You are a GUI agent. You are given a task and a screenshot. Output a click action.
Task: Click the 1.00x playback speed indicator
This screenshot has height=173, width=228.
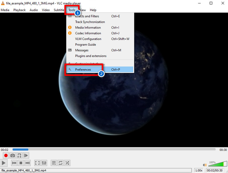coord(199,170)
